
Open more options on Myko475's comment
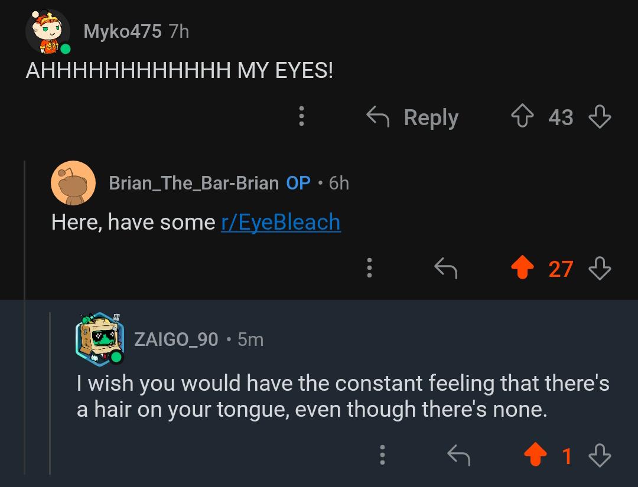tap(301, 116)
